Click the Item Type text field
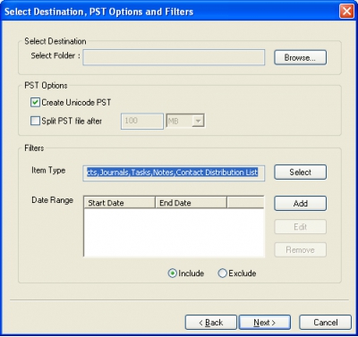 174,173
